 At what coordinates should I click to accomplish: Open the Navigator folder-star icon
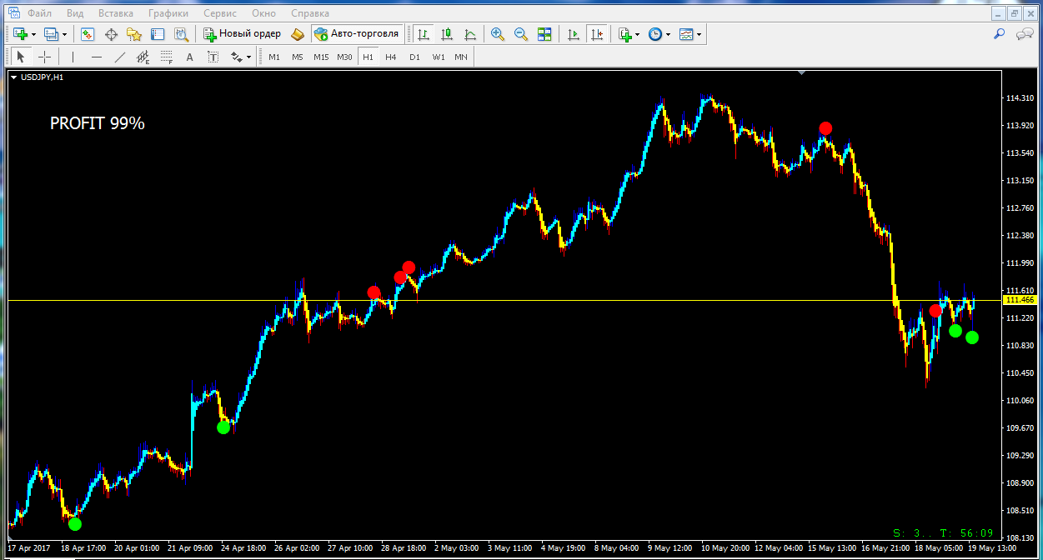coord(134,34)
